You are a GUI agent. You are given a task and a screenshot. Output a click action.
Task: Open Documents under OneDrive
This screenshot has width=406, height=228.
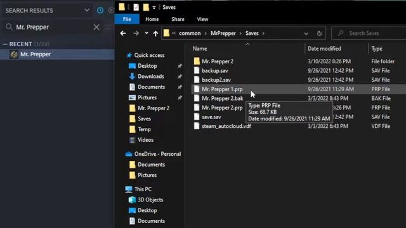point(151,165)
